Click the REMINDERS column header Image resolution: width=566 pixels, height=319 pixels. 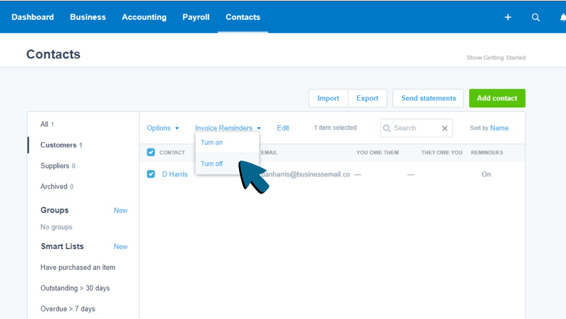pos(487,153)
